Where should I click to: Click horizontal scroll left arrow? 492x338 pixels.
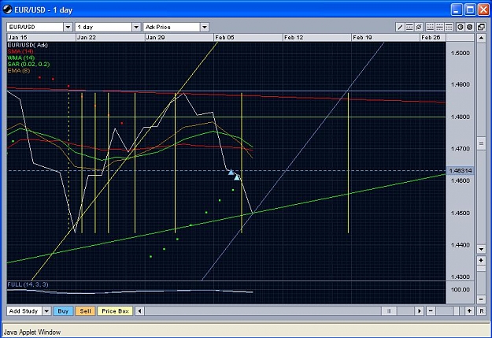(139, 311)
